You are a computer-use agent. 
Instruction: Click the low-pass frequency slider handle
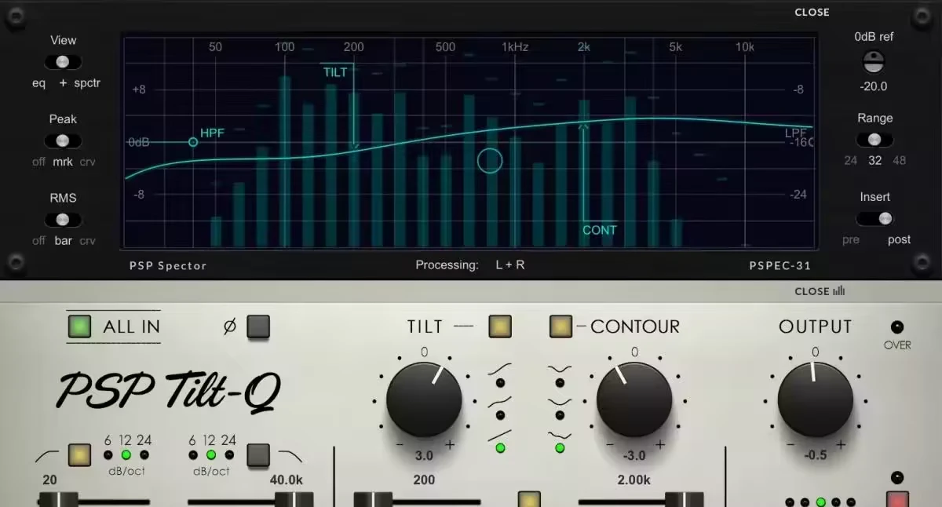294,500
